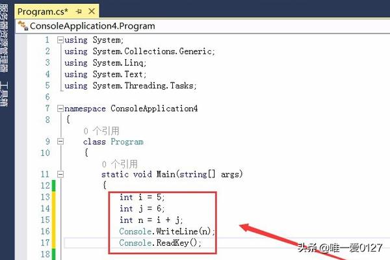Image resolution: width=390 pixels, height=260 pixels.
Task: Click line number 7 in the margin
Action: (45, 109)
